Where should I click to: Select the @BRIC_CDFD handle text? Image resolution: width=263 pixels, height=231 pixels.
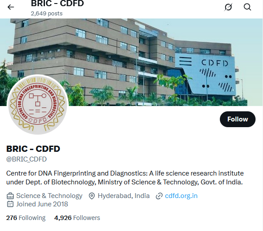[x=26, y=159]
